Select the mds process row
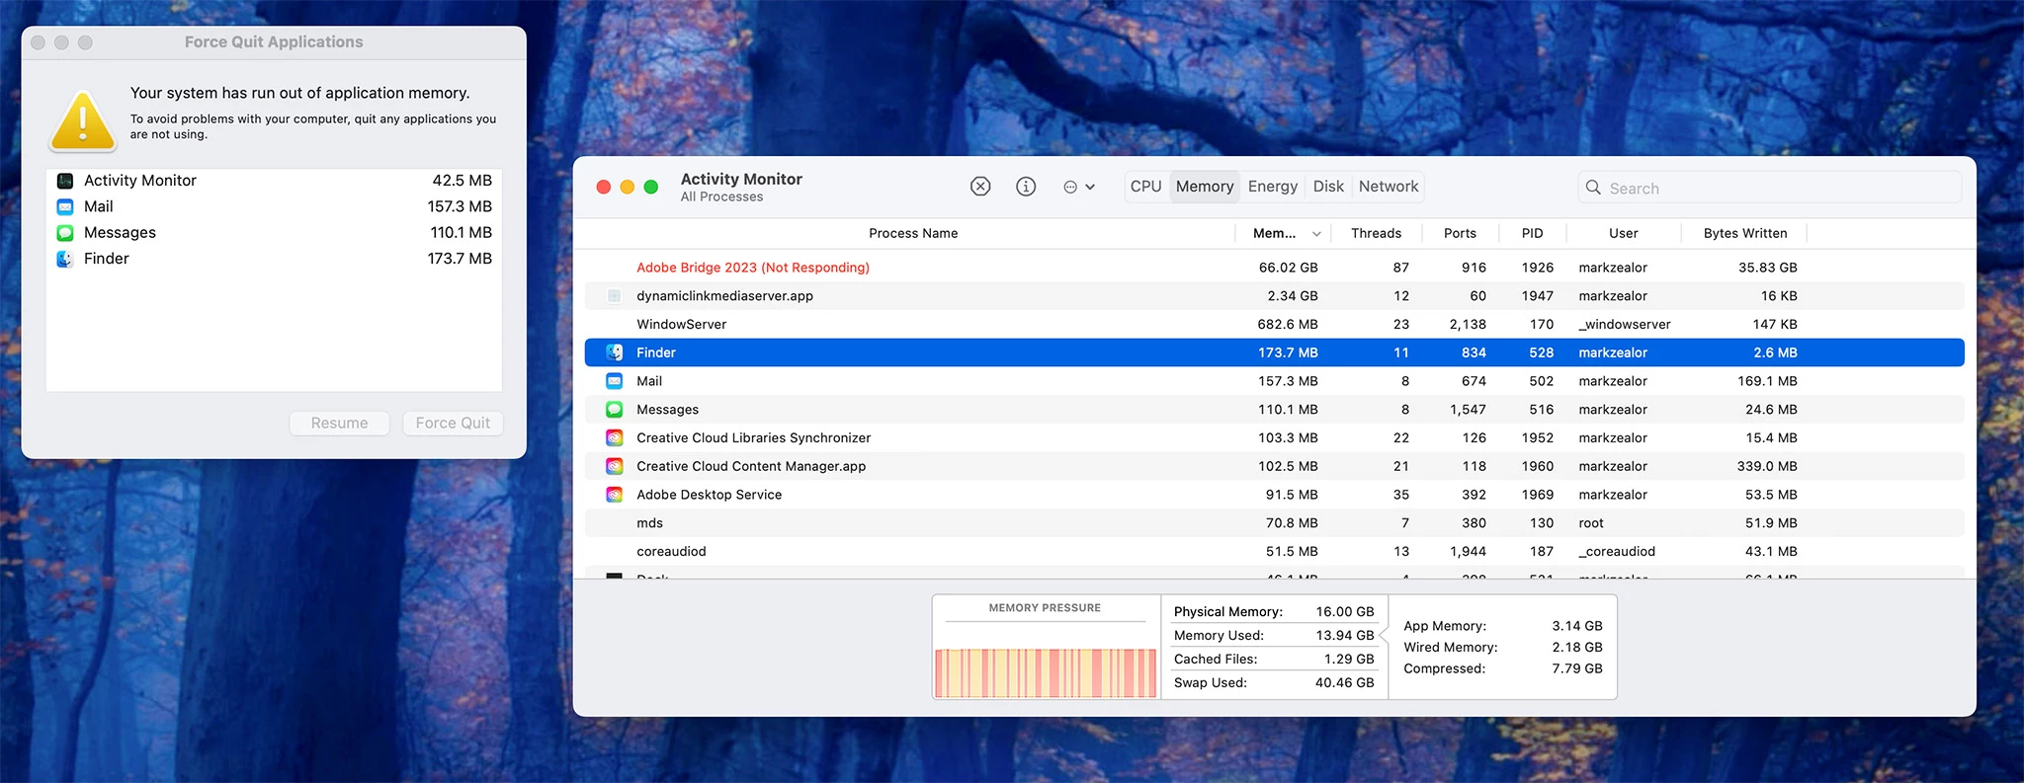The width and height of the screenshot is (2024, 783). (1274, 523)
